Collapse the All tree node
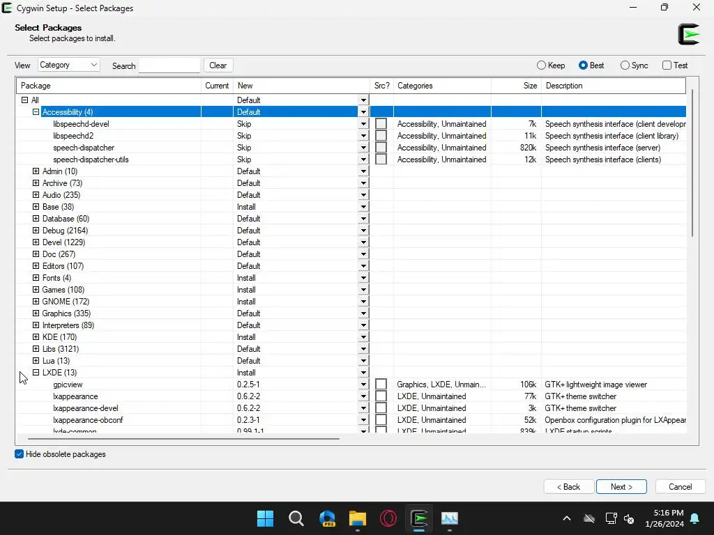 tap(24, 100)
